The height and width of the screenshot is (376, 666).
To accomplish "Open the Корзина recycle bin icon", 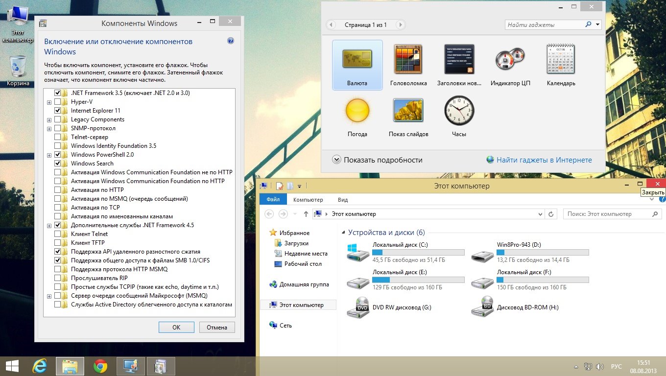I will click(x=18, y=71).
